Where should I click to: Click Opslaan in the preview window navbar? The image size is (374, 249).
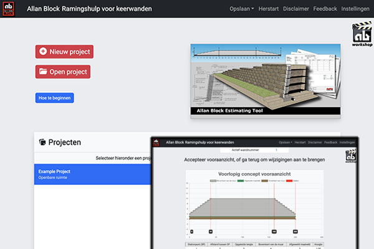pos(285,143)
